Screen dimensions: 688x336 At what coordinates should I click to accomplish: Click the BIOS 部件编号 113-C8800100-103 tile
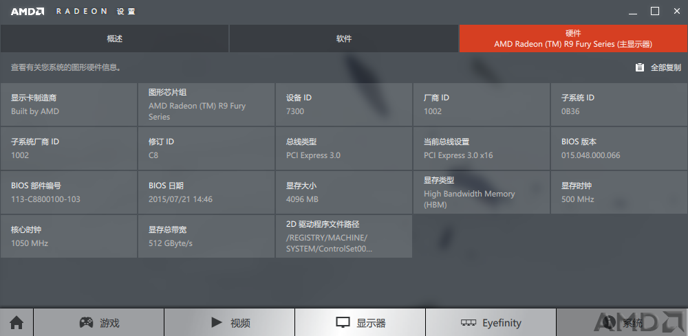[x=68, y=192]
